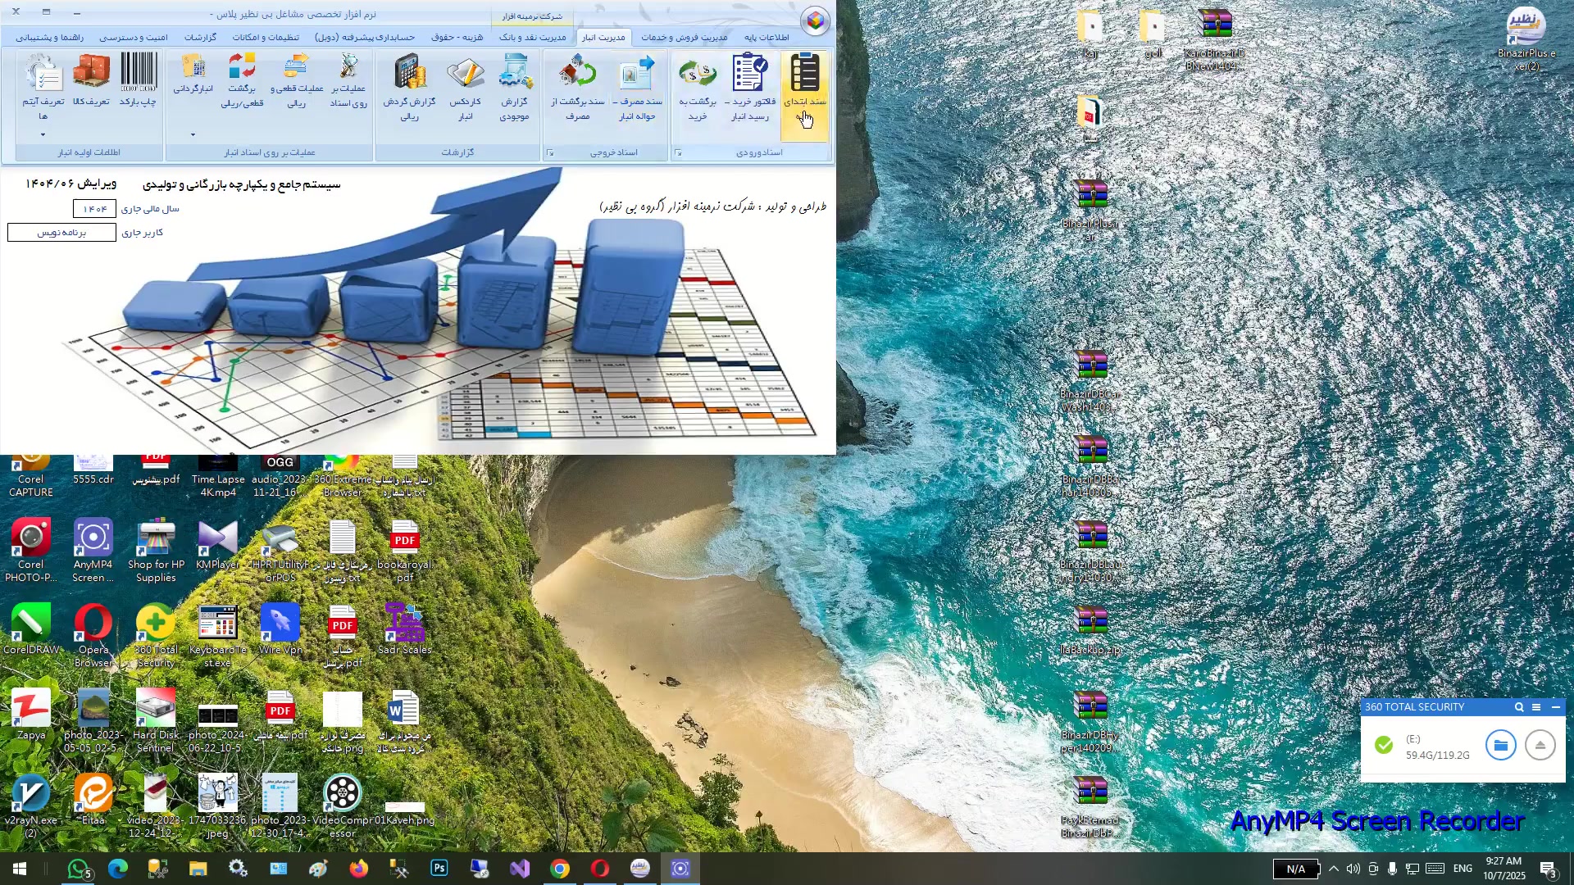The height and width of the screenshot is (885, 1574).
Task: Click eject button in 360 Total Security
Action: point(1540,746)
